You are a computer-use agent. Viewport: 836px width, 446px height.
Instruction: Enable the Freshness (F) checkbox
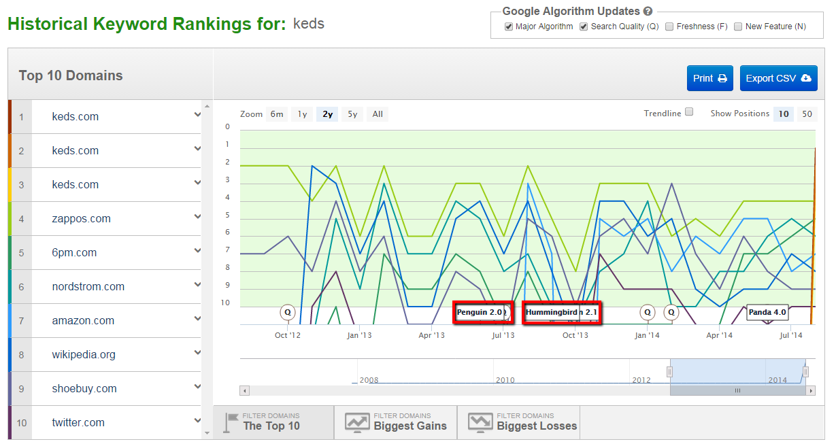(669, 27)
